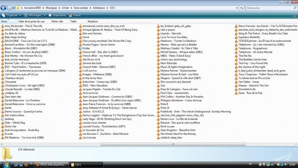The width and height of the screenshot is (298, 168).
Task: Select 'Dub Incorporation - Rude Boy' file
Action: pyautogui.click(x=20, y=130)
